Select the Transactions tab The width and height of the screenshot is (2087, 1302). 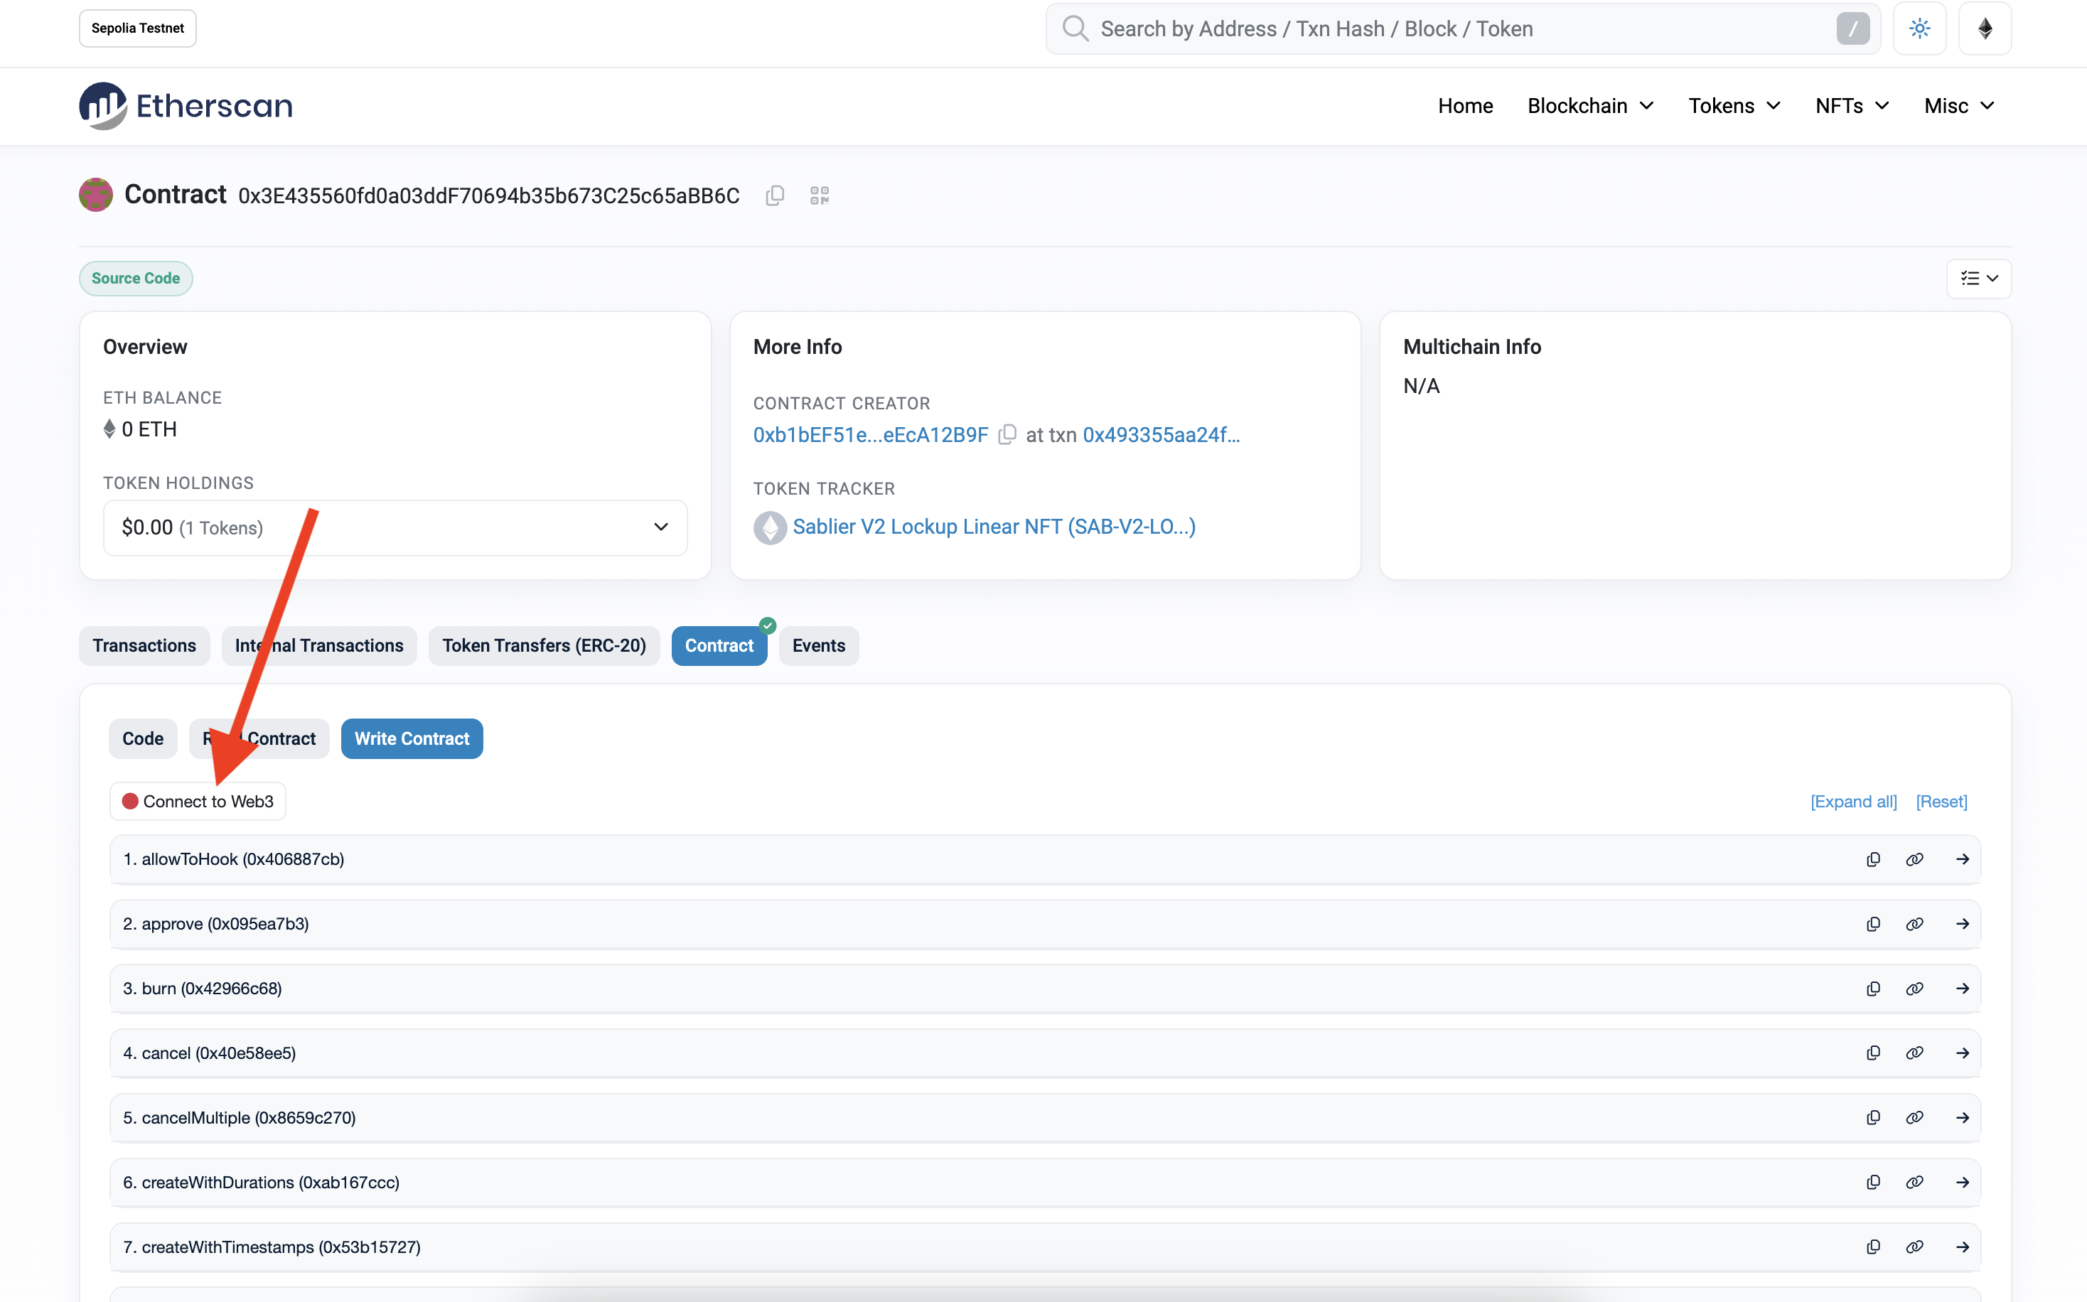(x=144, y=645)
